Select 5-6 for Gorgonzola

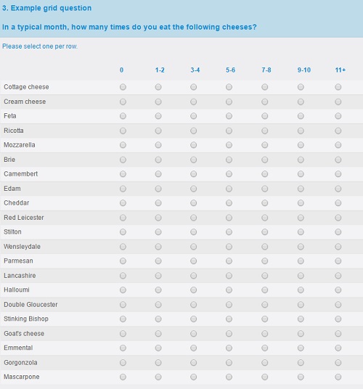click(x=229, y=363)
